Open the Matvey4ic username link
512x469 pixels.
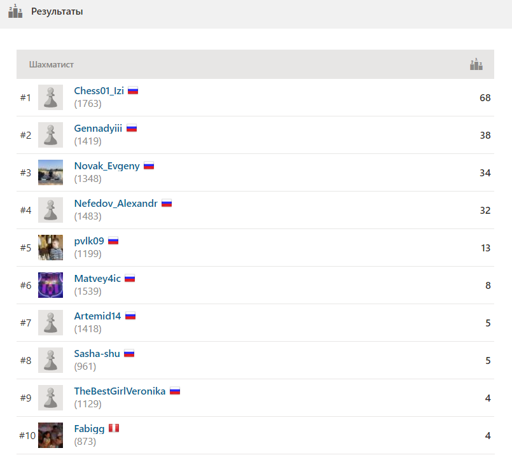pyautogui.click(x=97, y=278)
